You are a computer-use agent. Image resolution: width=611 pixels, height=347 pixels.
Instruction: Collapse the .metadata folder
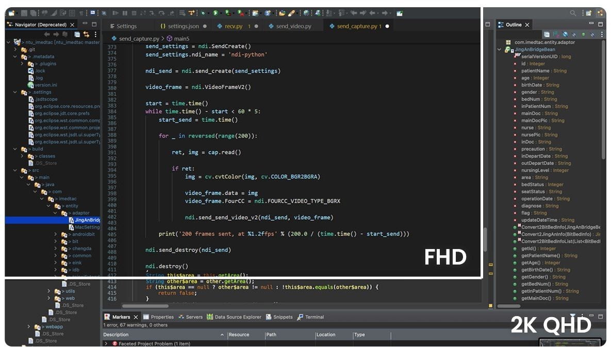[15, 57]
